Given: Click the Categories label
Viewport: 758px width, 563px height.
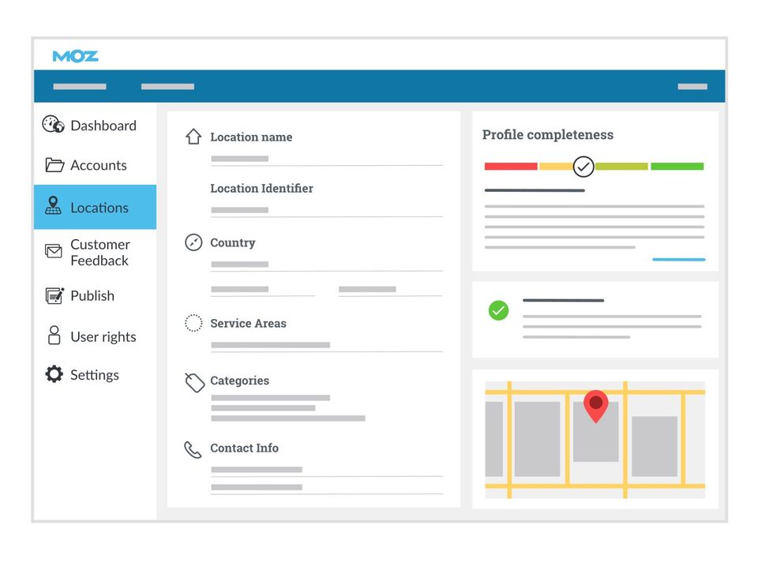Looking at the screenshot, I should coord(239,381).
